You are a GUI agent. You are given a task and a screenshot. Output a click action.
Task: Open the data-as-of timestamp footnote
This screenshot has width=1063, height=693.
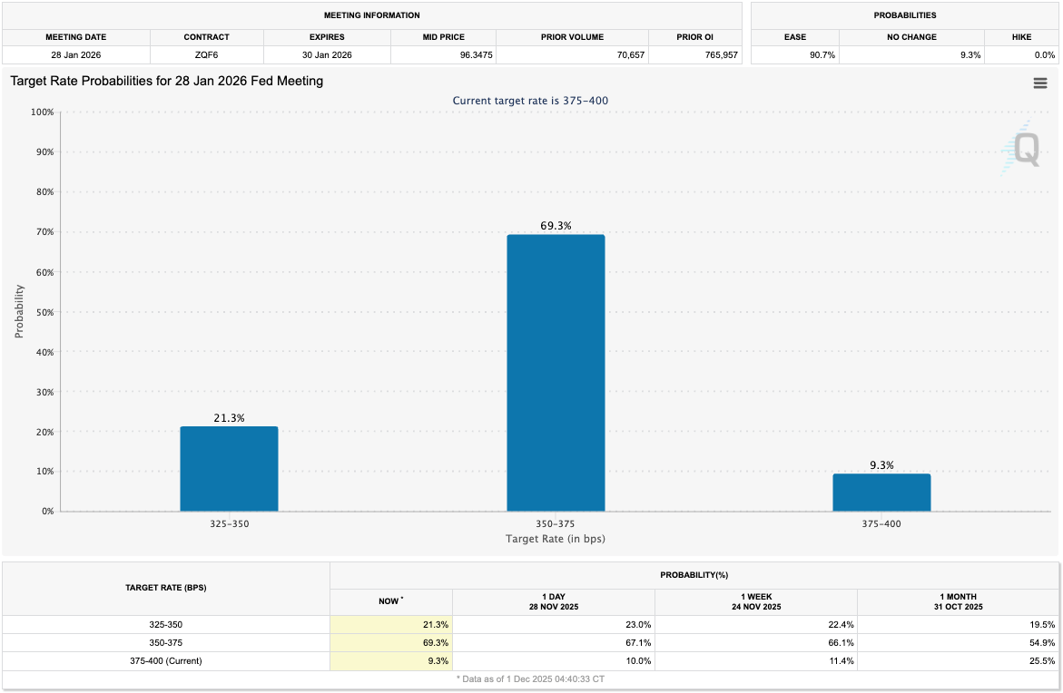[531, 678]
